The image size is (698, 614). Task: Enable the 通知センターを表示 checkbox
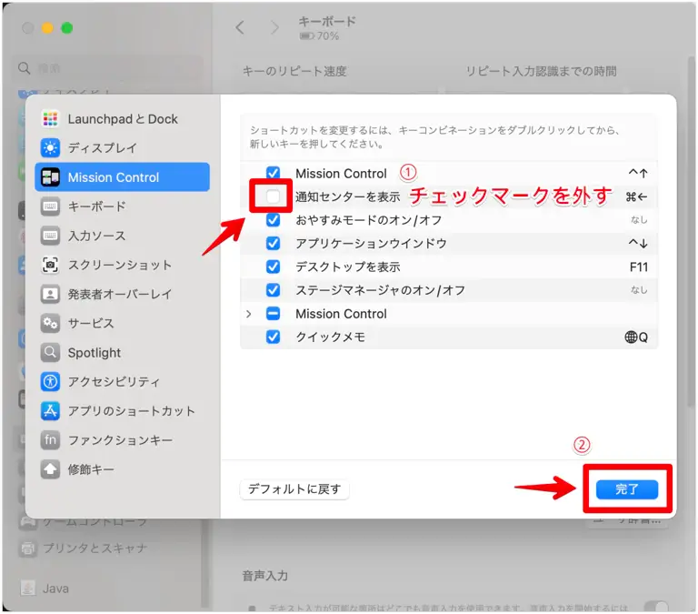click(273, 196)
